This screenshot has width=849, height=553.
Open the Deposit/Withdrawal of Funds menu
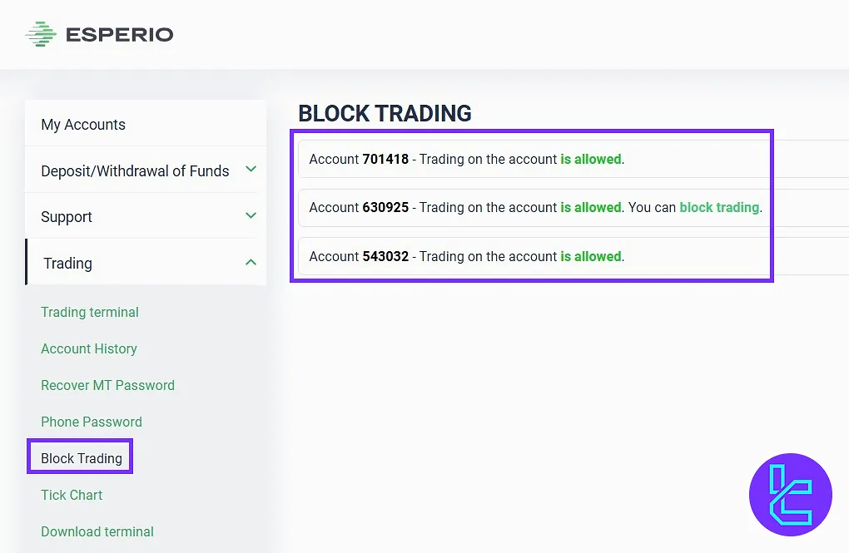(x=135, y=171)
